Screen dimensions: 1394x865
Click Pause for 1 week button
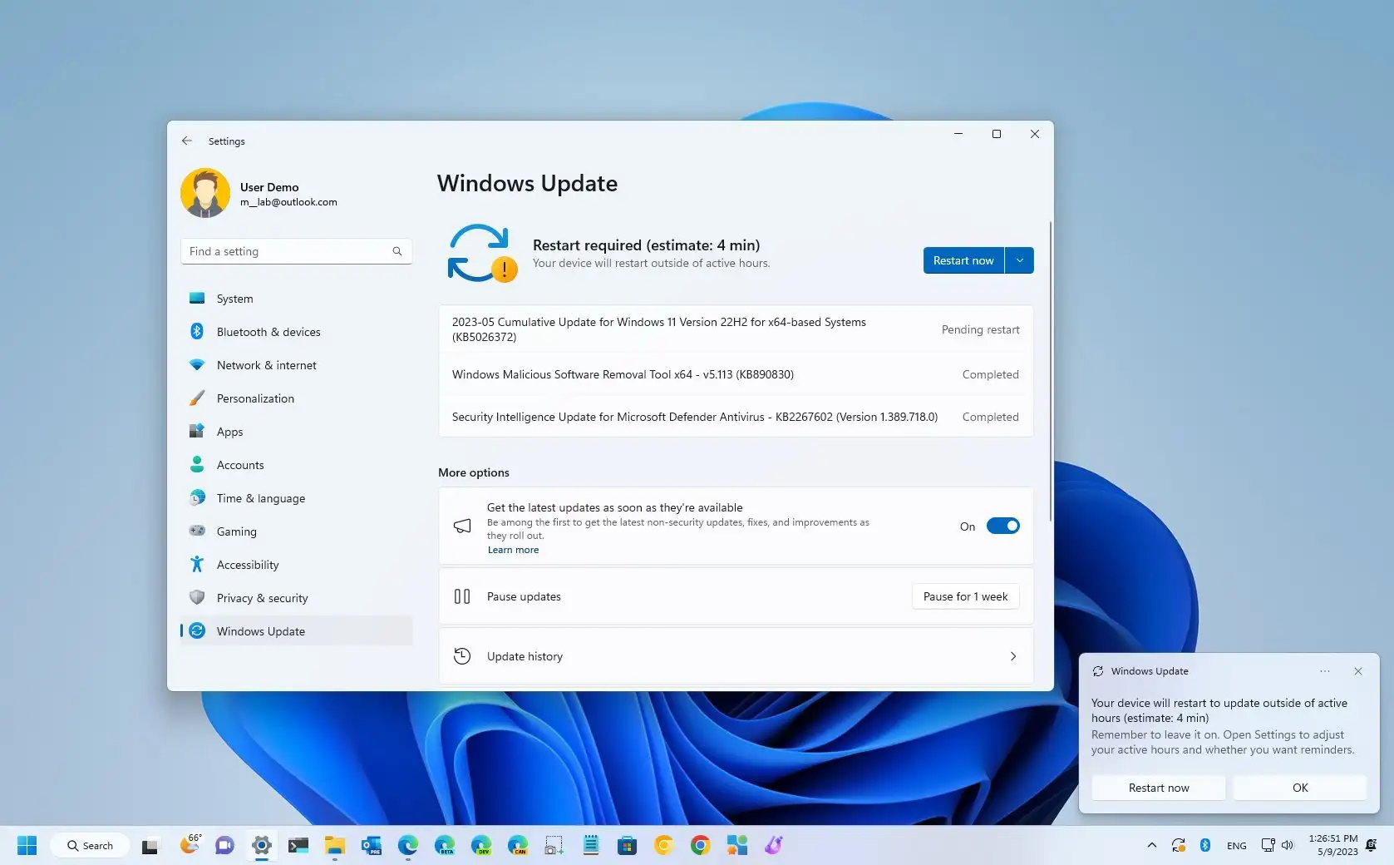click(966, 596)
